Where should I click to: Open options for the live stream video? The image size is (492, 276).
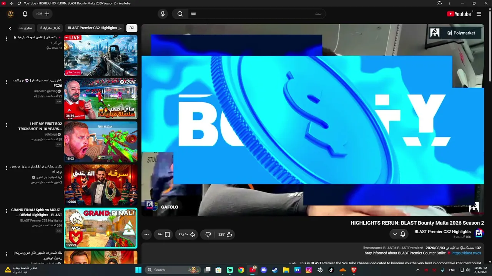coord(7,39)
